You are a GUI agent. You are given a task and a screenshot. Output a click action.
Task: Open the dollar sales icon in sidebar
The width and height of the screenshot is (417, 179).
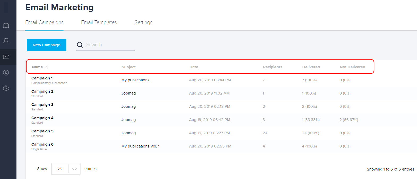click(x=6, y=73)
